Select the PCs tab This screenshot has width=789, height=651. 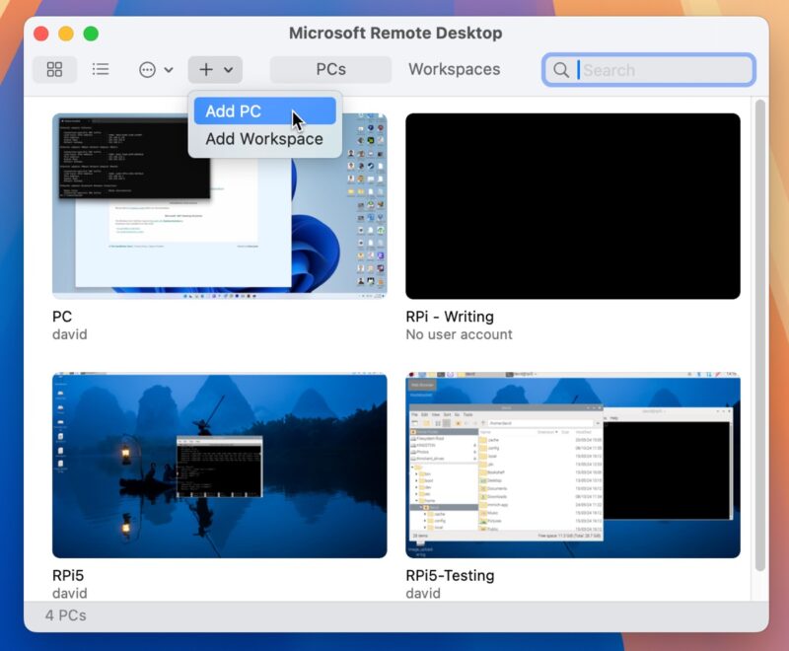click(328, 69)
